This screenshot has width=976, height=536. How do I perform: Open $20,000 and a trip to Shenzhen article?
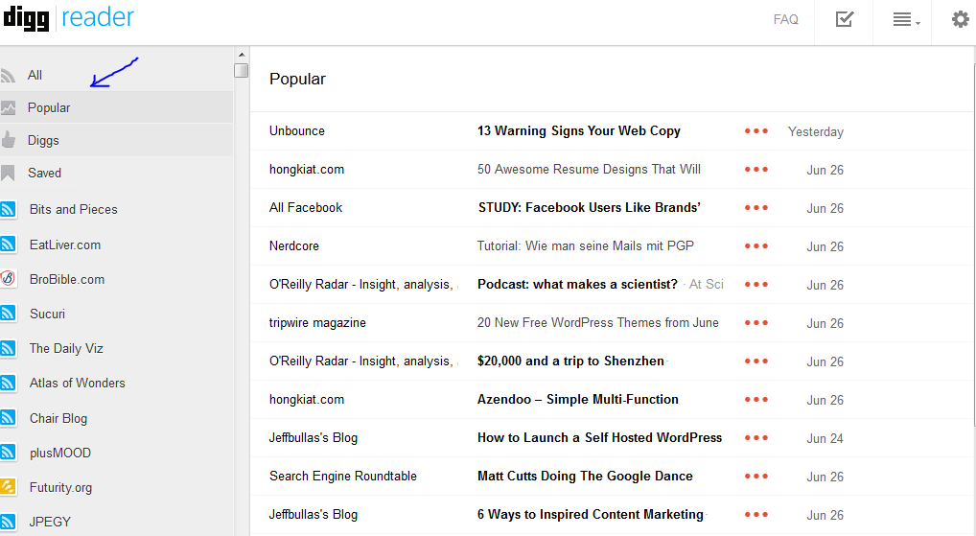(570, 361)
